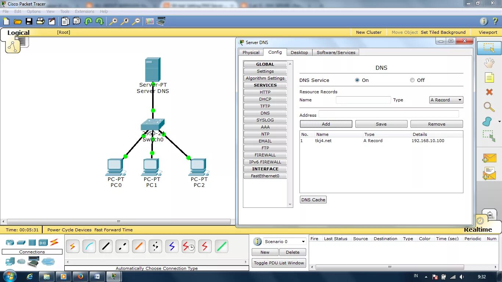
Task: Switch to the Physical tab
Action: point(251,53)
